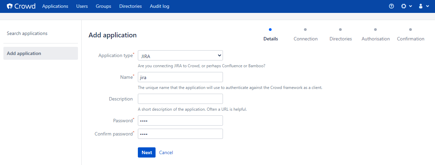The width and height of the screenshot is (435, 165).
Task: Focus the Name field containing jira
Action: [180, 77]
